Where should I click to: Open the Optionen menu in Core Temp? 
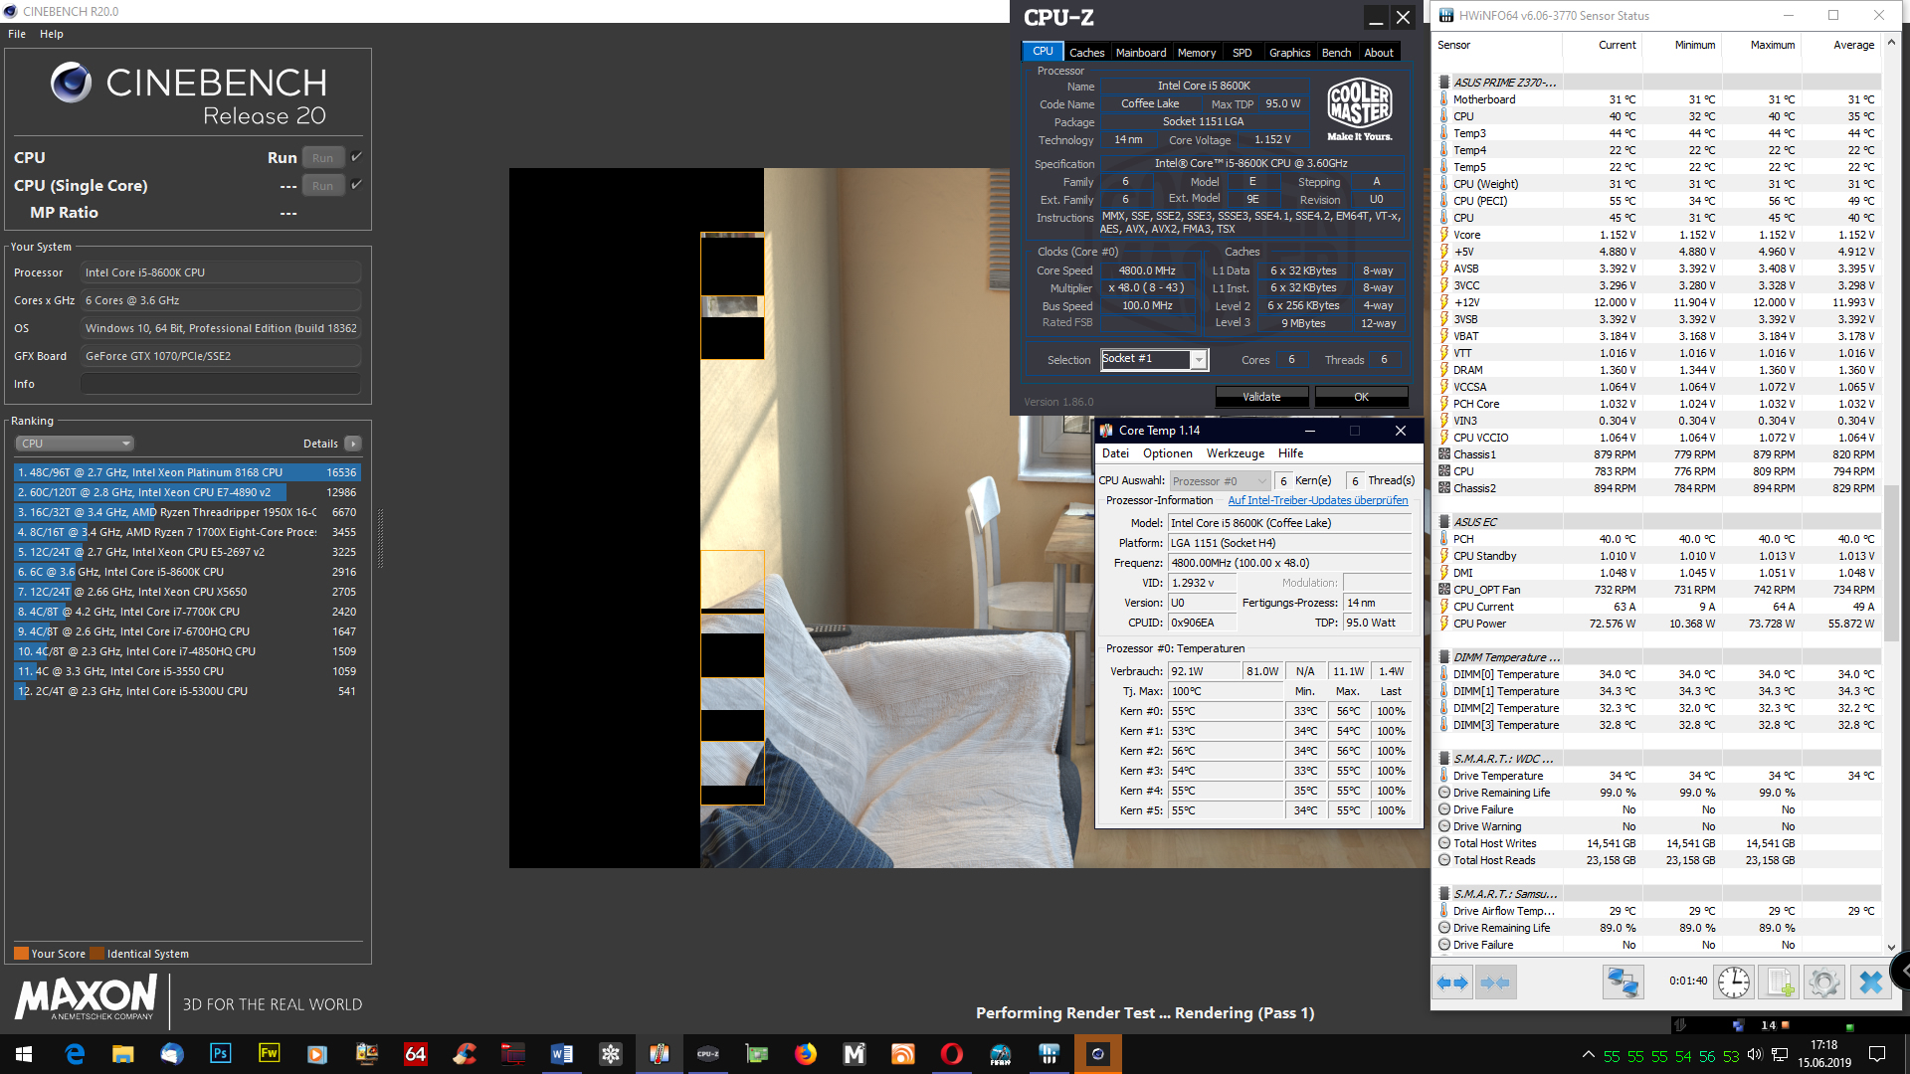[1167, 453]
